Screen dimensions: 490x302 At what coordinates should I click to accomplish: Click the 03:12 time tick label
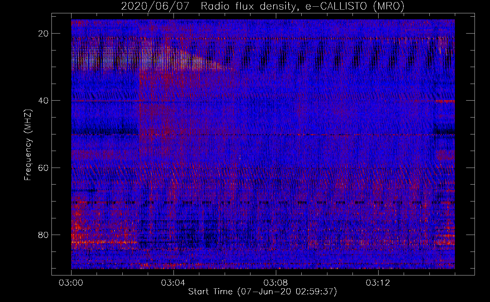378,283
